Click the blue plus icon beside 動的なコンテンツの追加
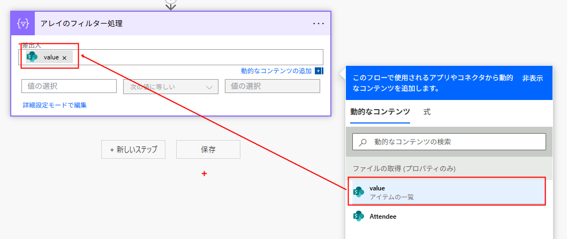This screenshot has width=567, height=239. coord(318,71)
